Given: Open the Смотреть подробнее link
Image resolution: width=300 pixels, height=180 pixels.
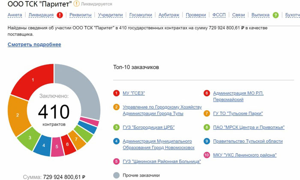Looking at the screenshot, I should coord(34,45).
